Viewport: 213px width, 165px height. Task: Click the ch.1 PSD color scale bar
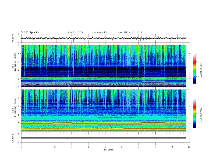tap(194, 69)
